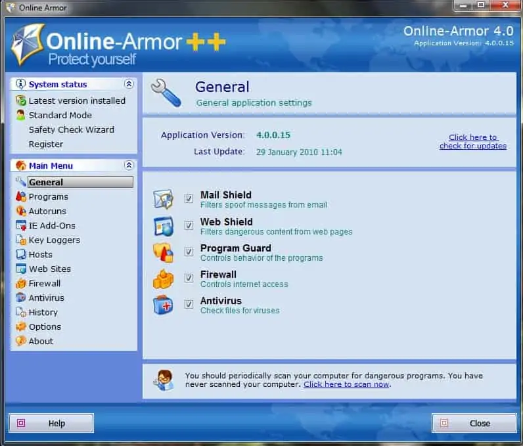Click the Antivirus medical kit icon
Screen dimensions: 523x446
tap(163, 305)
